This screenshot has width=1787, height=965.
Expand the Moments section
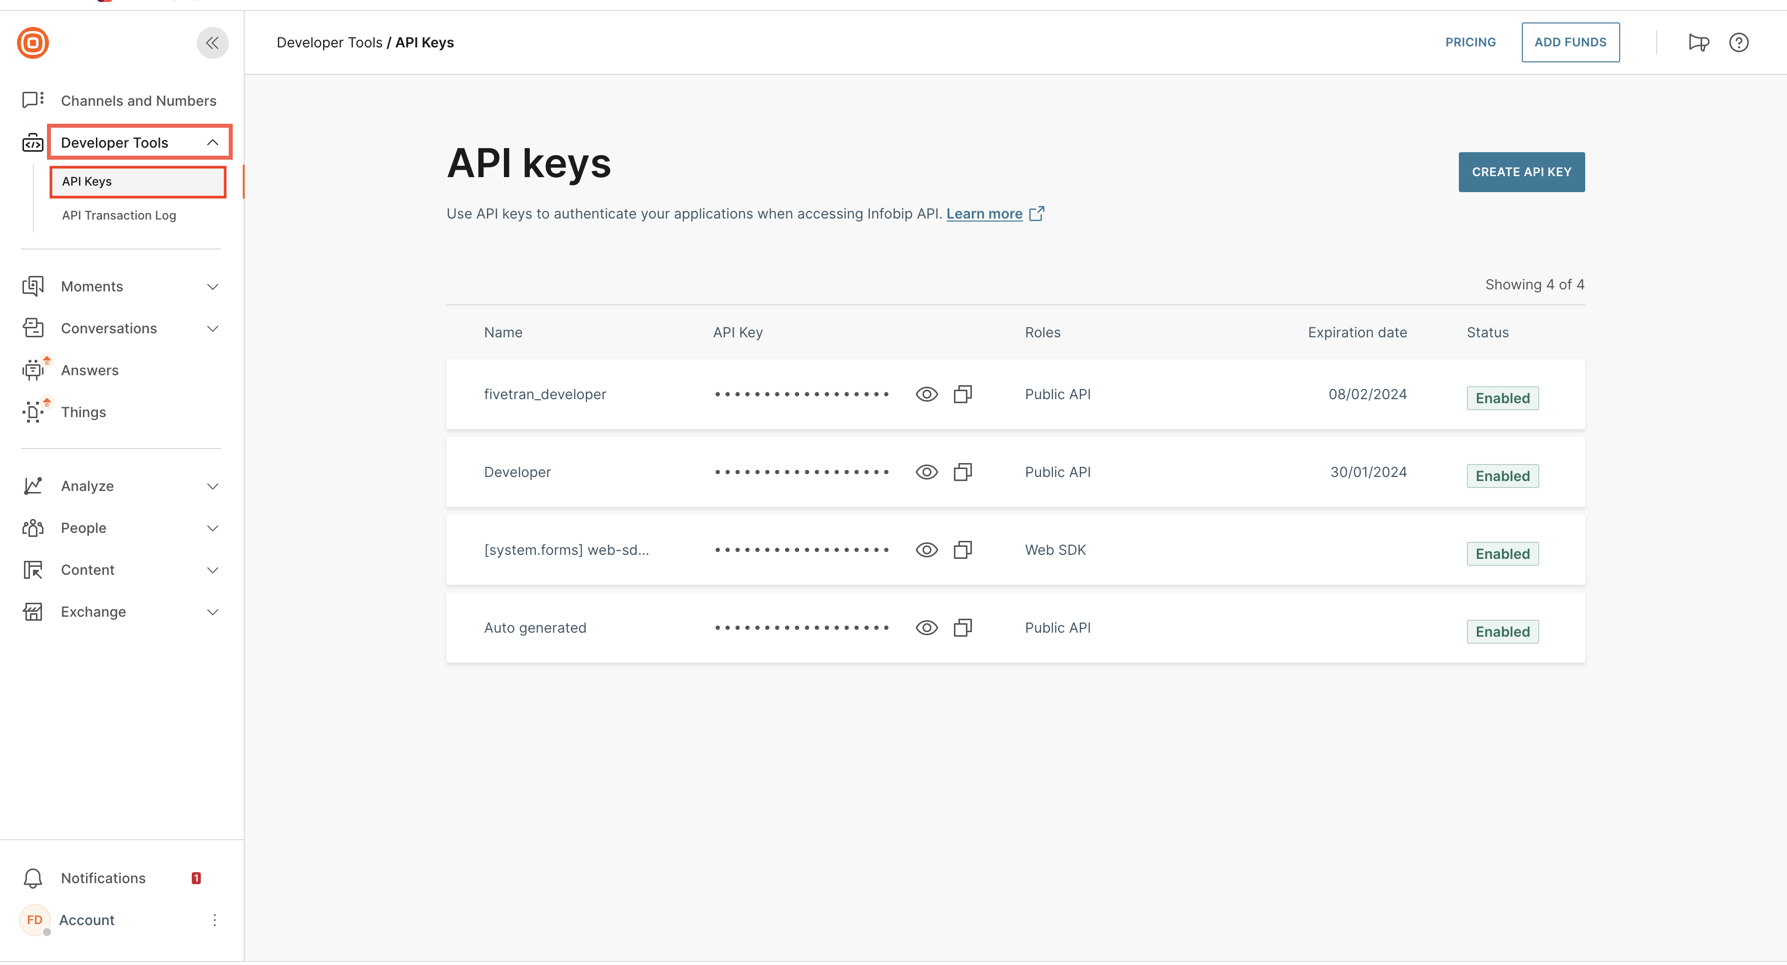pyautogui.click(x=212, y=287)
